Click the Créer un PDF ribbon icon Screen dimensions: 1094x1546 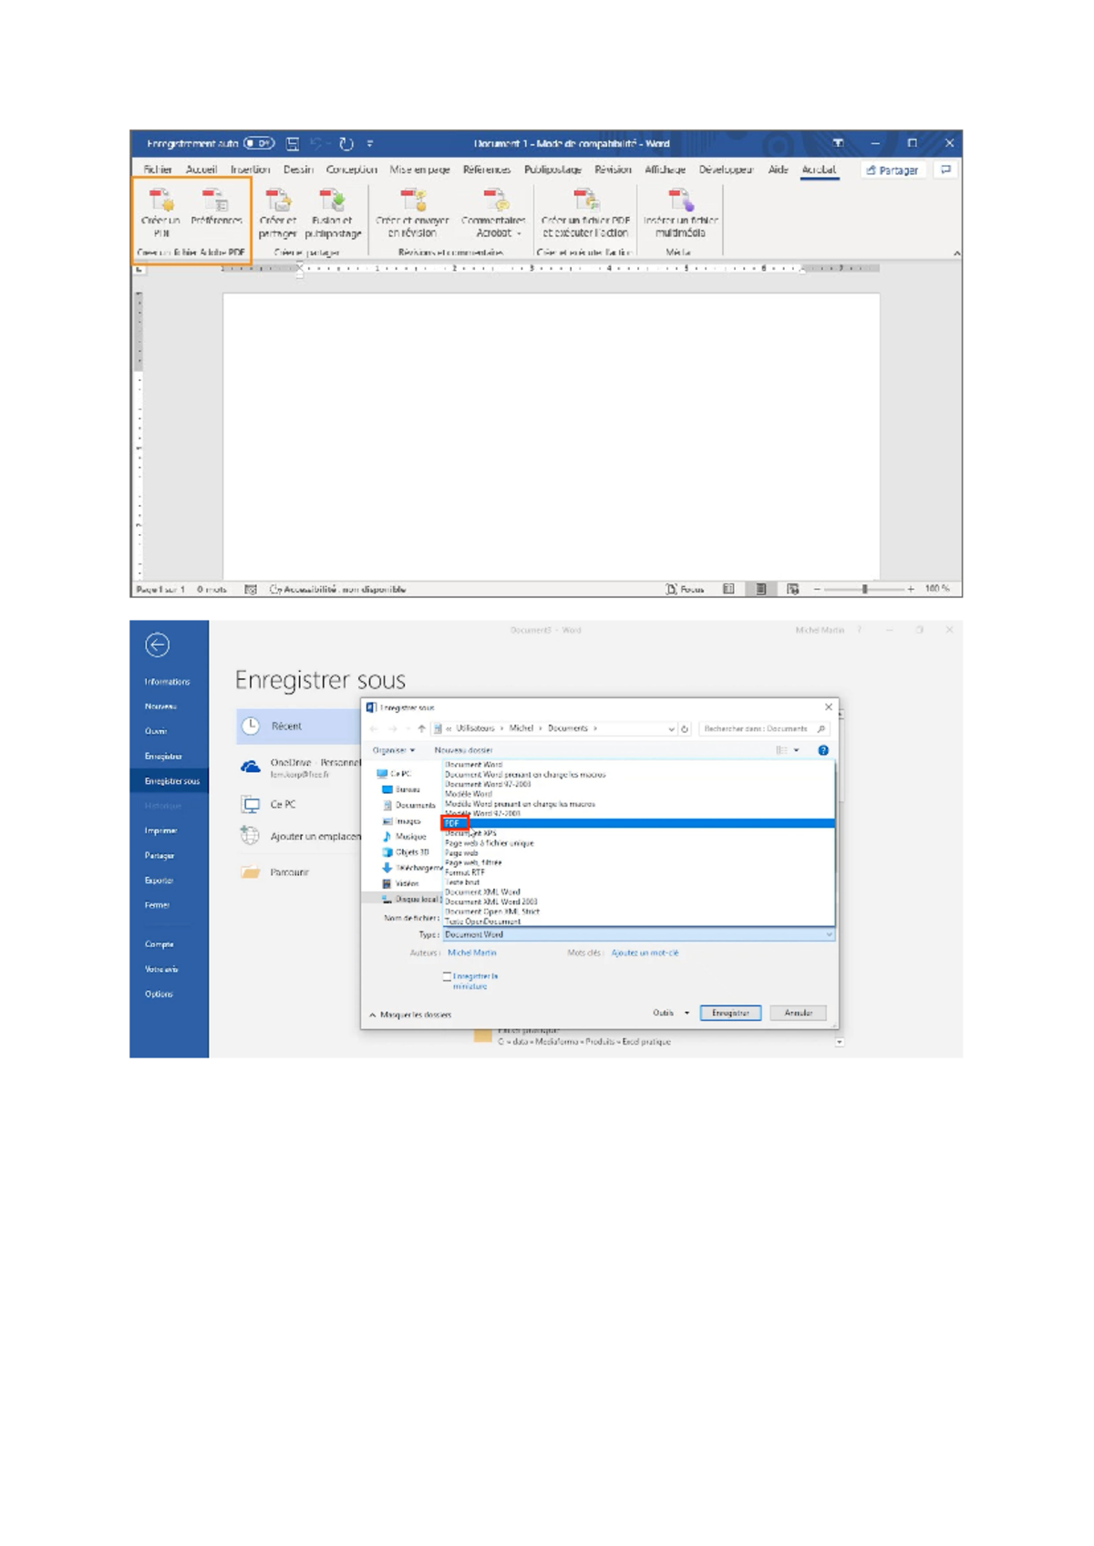[160, 200]
